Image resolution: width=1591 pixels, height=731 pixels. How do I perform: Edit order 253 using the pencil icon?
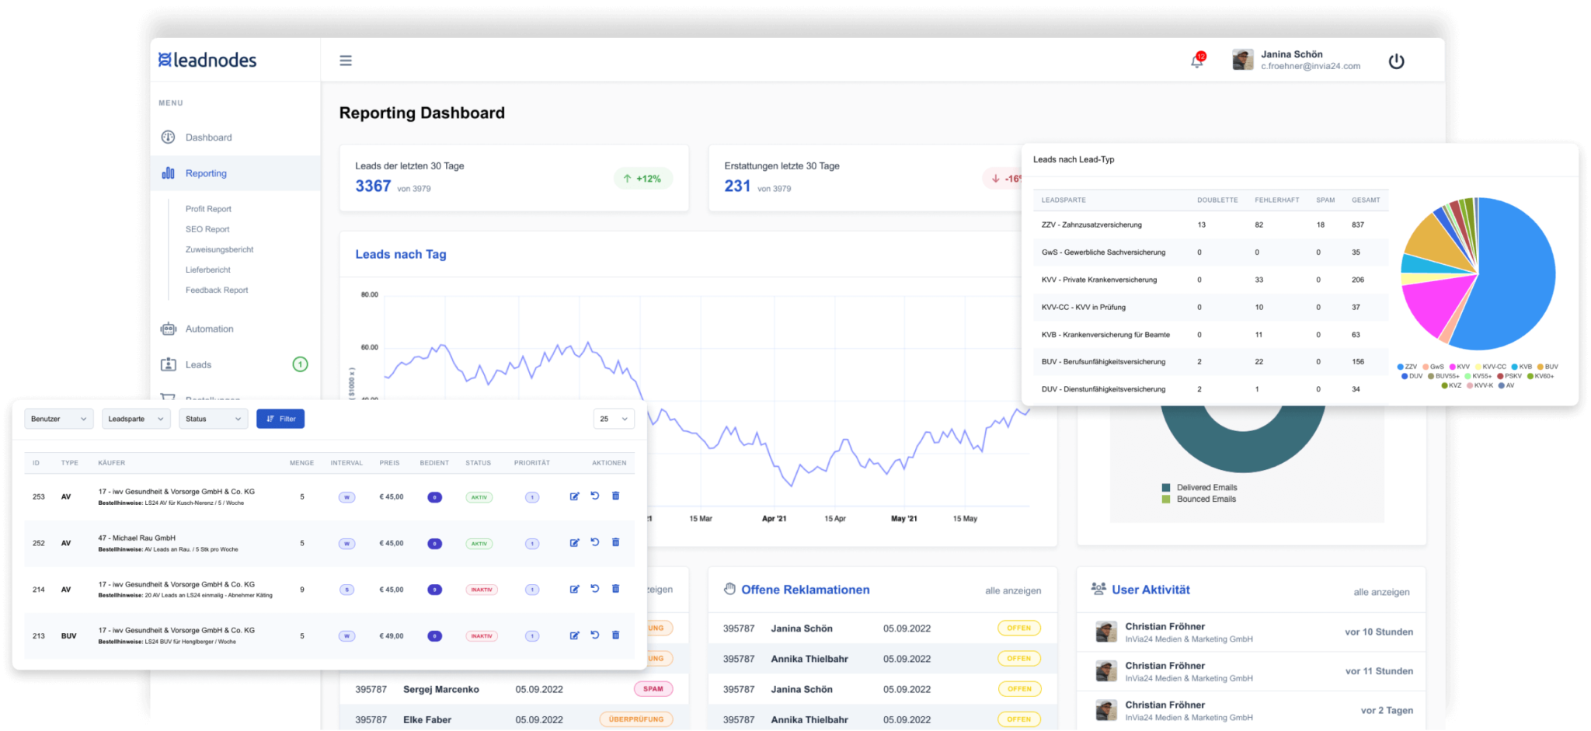coord(574,496)
